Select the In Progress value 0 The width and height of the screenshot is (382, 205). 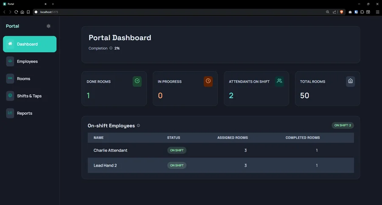(160, 95)
